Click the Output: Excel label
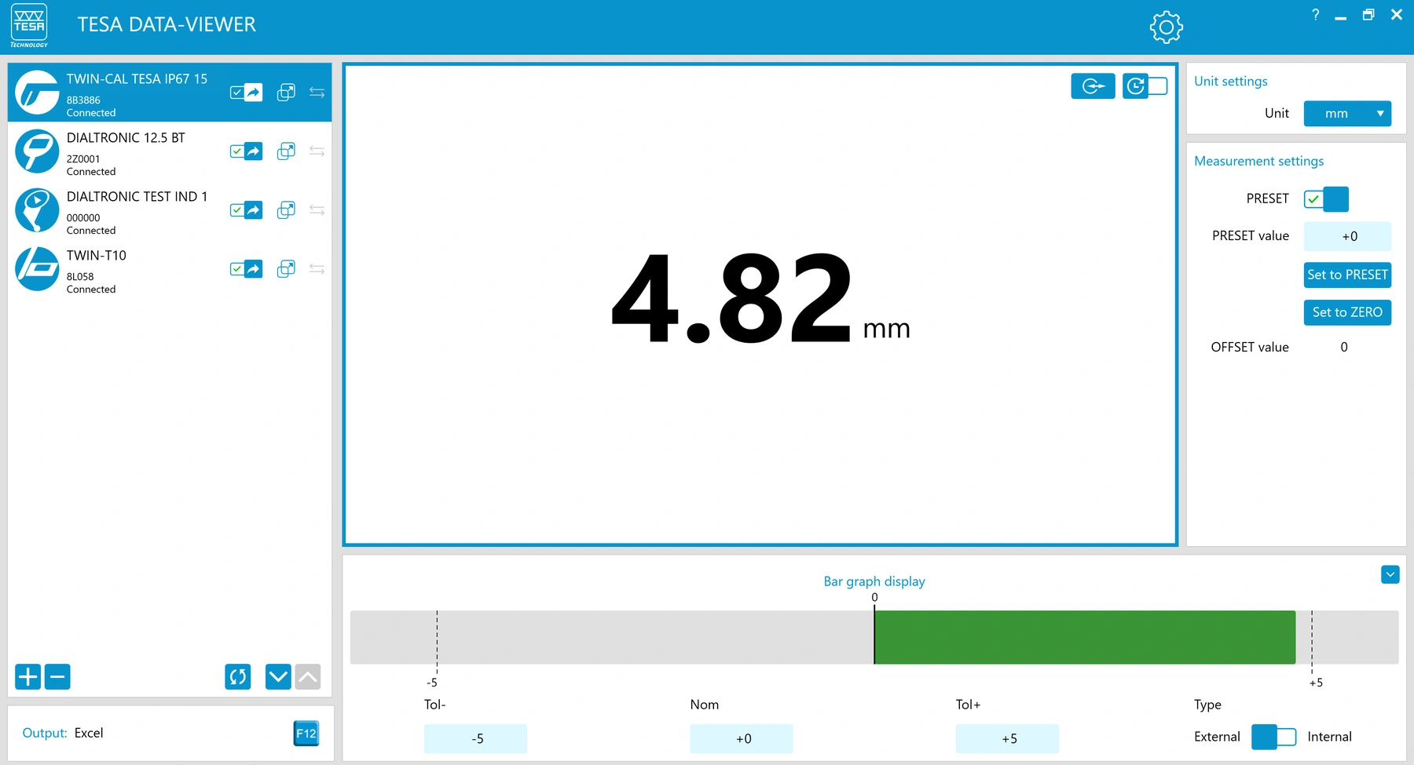The height and width of the screenshot is (765, 1414). pos(63,733)
